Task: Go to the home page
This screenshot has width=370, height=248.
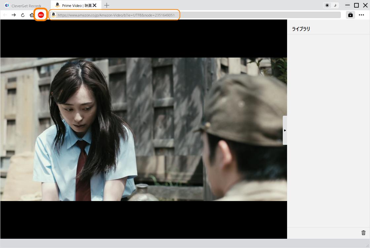Action: pyautogui.click(x=32, y=15)
